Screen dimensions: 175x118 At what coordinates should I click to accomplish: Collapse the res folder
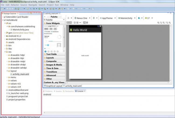point(5,52)
